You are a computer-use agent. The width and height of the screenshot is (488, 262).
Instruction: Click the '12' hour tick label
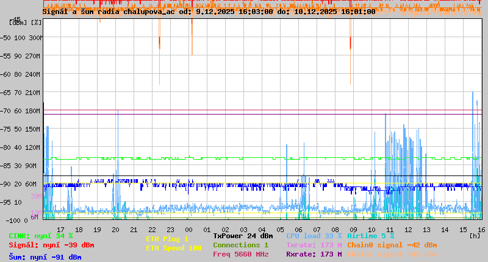(408, 230)
